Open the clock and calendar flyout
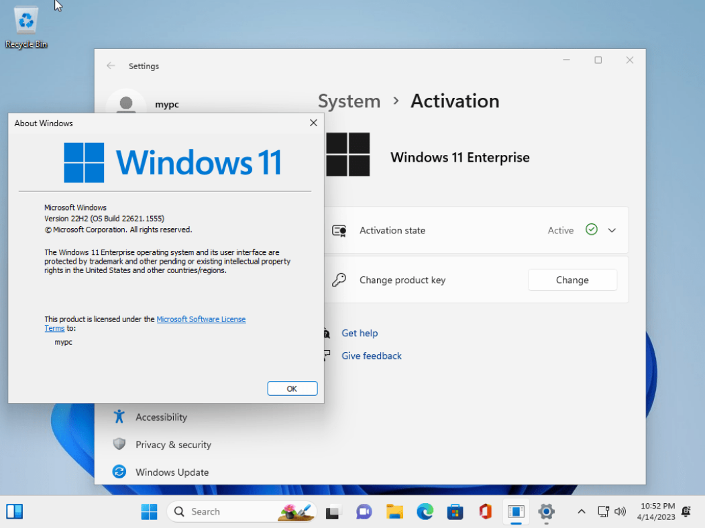 pyautogui.click(x=656, y=512)
